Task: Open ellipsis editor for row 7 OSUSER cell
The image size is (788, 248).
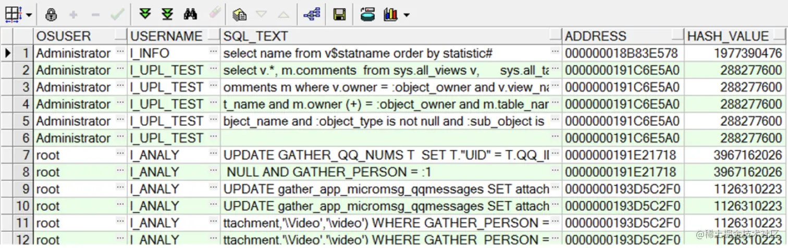Action: [121, 155]
